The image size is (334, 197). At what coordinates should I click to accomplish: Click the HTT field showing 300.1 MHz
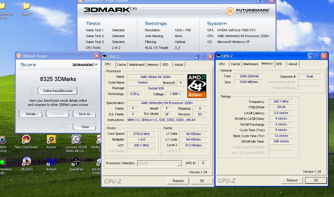[141, 145]
